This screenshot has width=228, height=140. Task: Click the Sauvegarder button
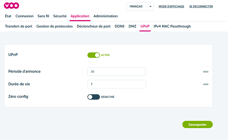pyautogui.click(x=197, y=124)
